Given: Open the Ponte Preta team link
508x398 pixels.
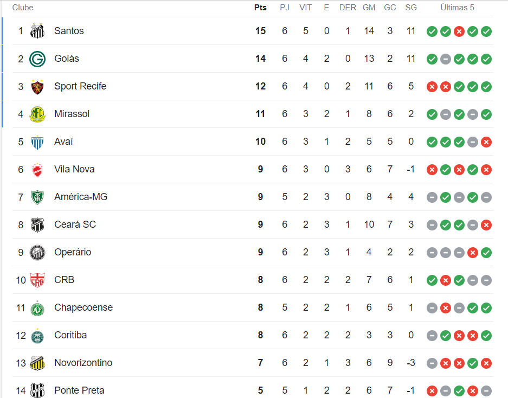Looking at the screenshot, I should coord(79,390).
